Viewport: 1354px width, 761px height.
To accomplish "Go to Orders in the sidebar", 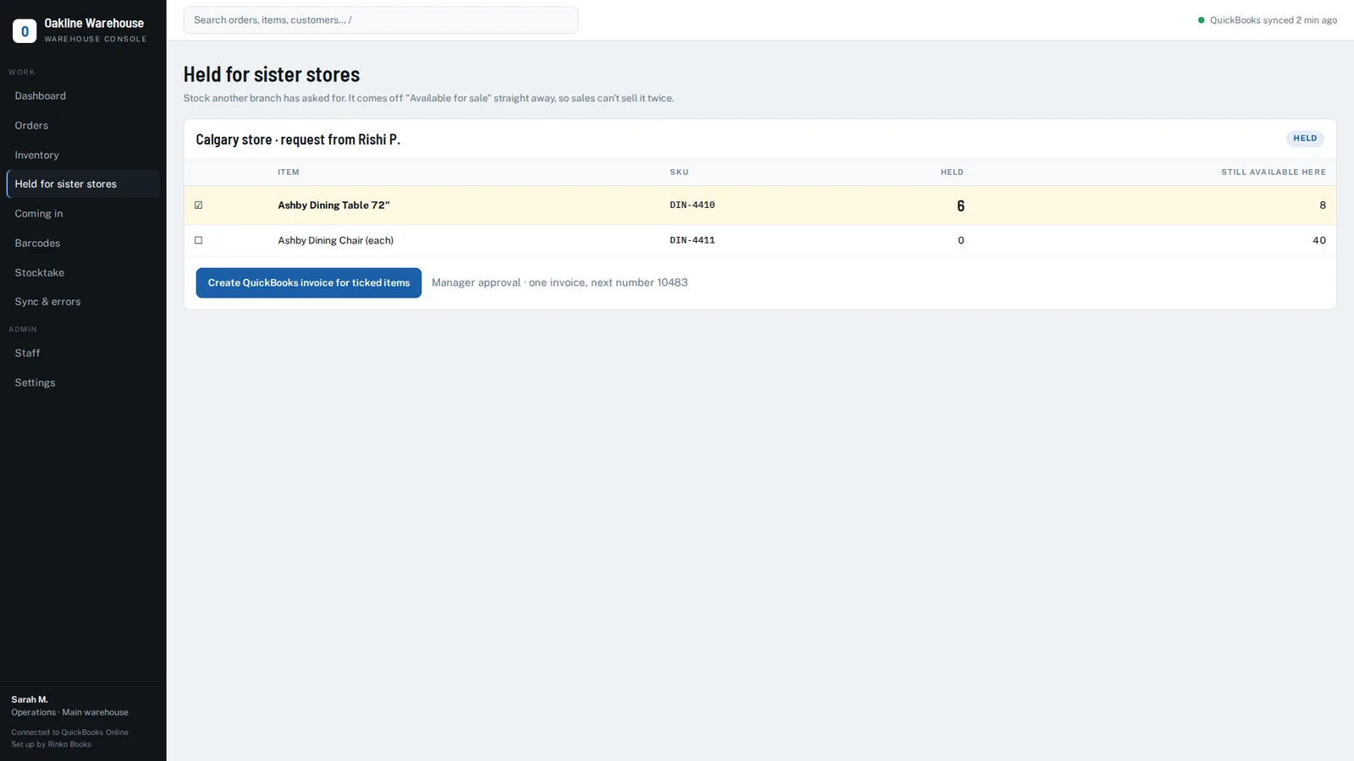I will (83, 126).
